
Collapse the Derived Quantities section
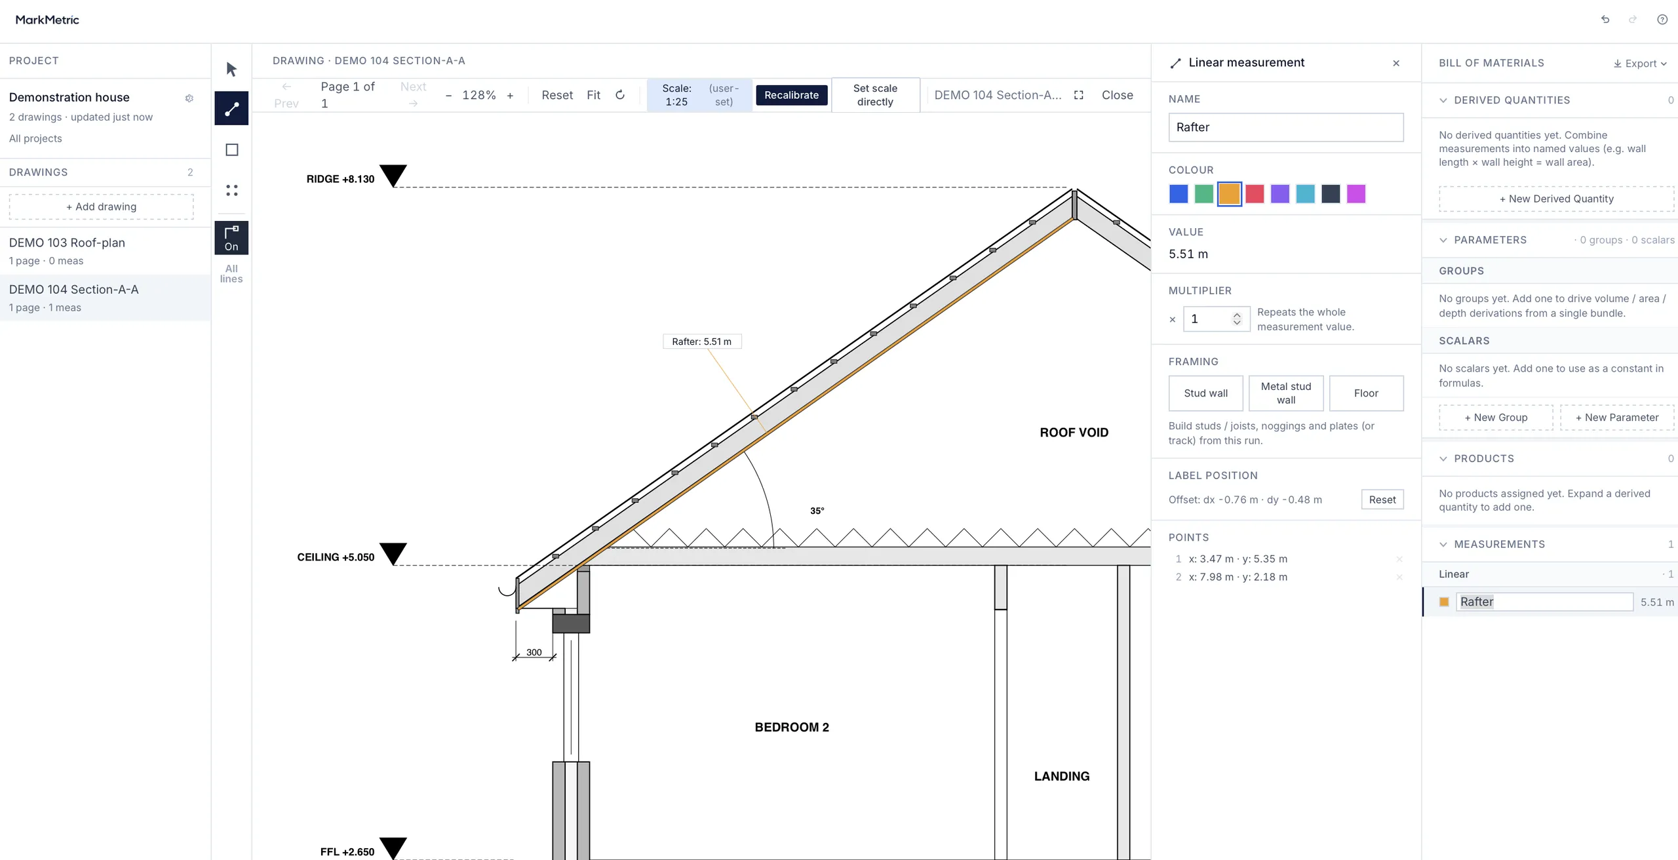[x=1443, y=100]
